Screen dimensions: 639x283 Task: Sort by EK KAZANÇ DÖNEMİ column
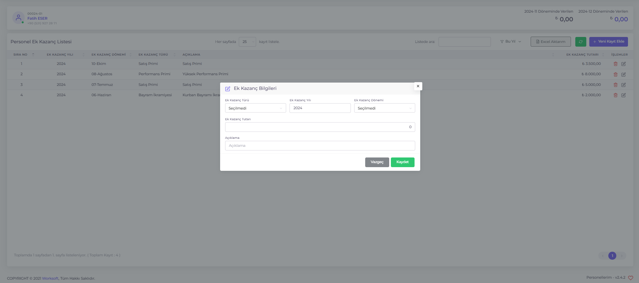[111, 55]
